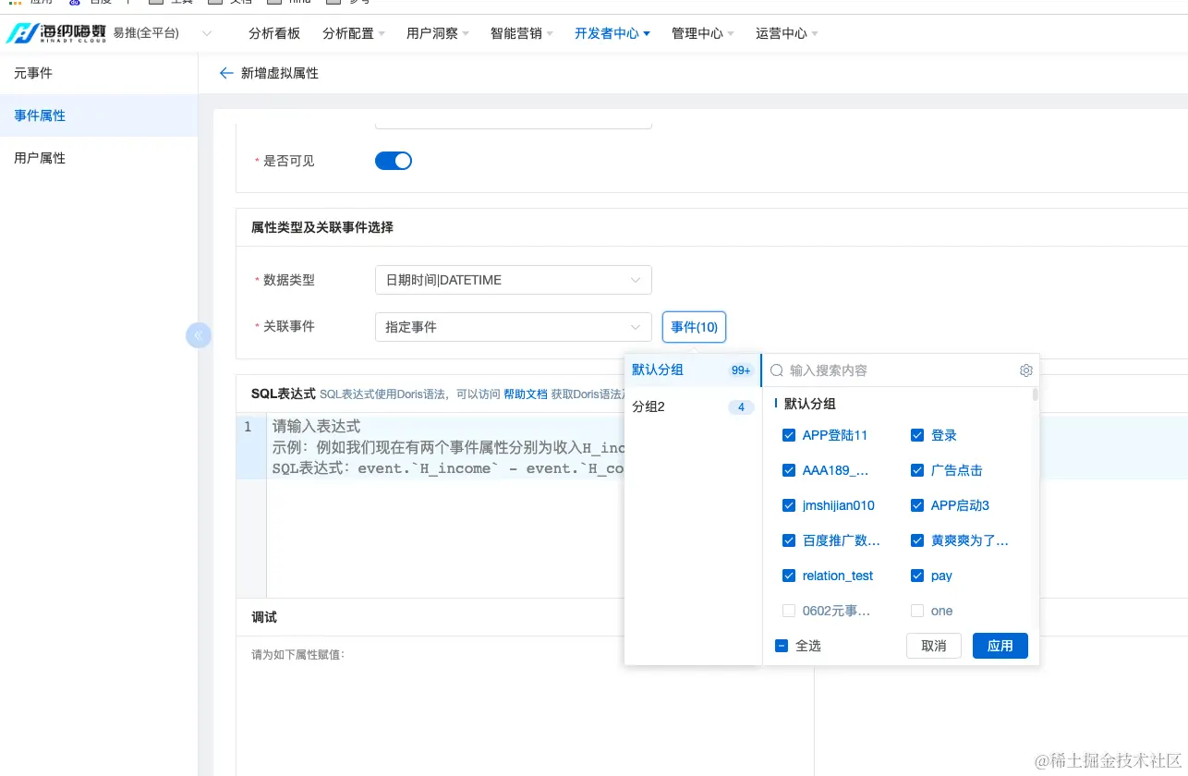Click the 新增虚拟属性 page title
Image resolution: width=1188 pixels, height=776 pixels.
tap(280, 73)
